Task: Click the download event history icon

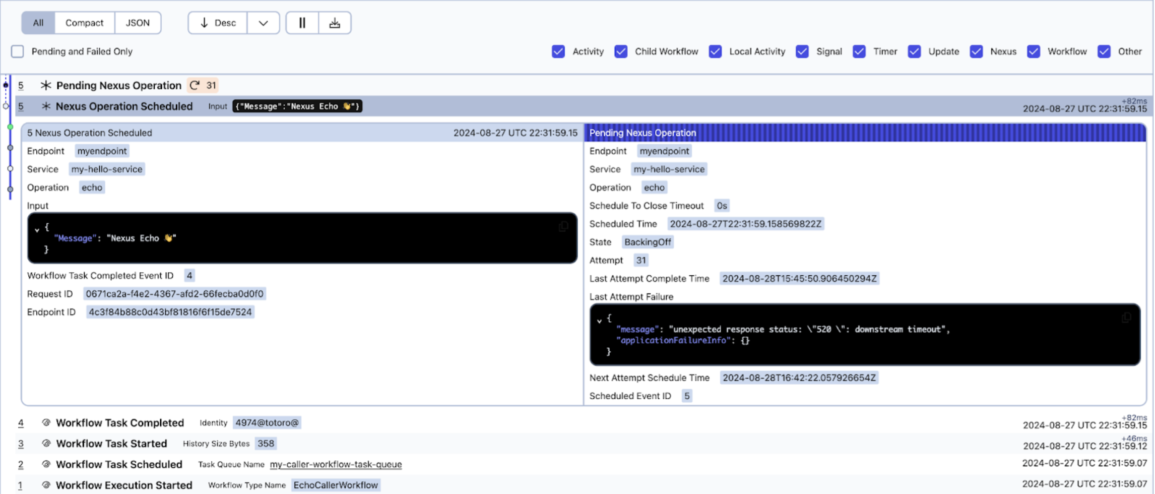Action: click(x=335, y=23)
